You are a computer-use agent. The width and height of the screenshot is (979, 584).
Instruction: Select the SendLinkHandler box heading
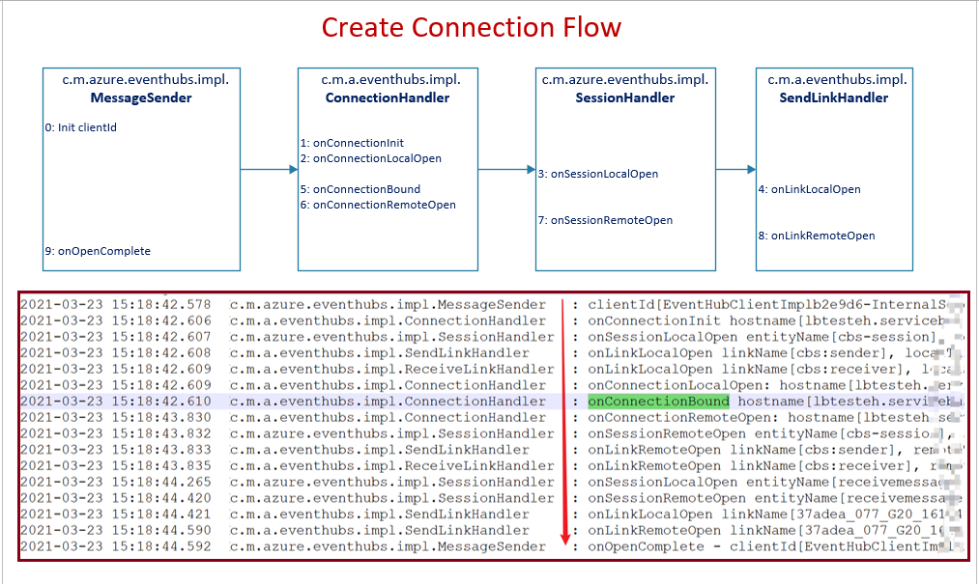(833, 97)
